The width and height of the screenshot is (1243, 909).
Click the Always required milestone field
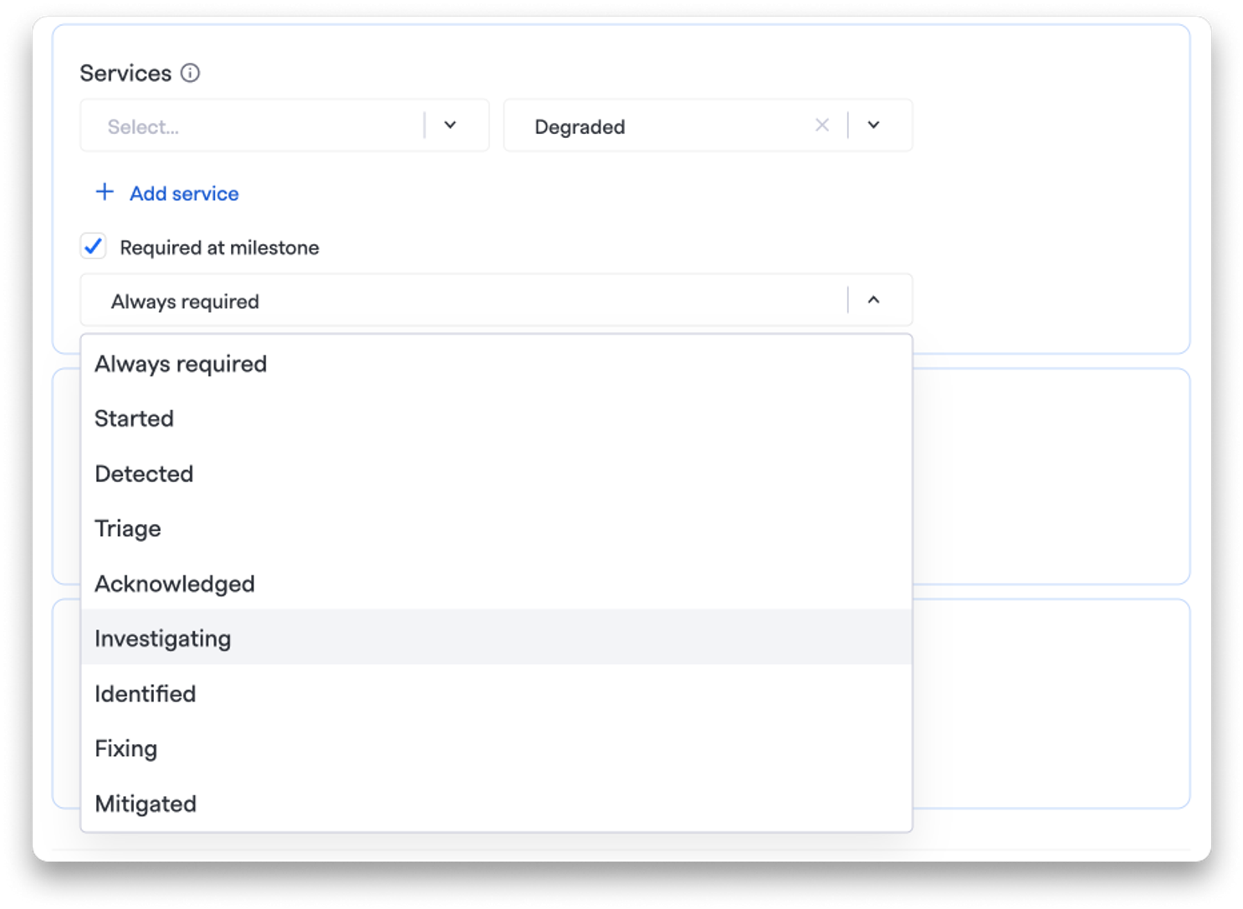(x=496, y=299)
